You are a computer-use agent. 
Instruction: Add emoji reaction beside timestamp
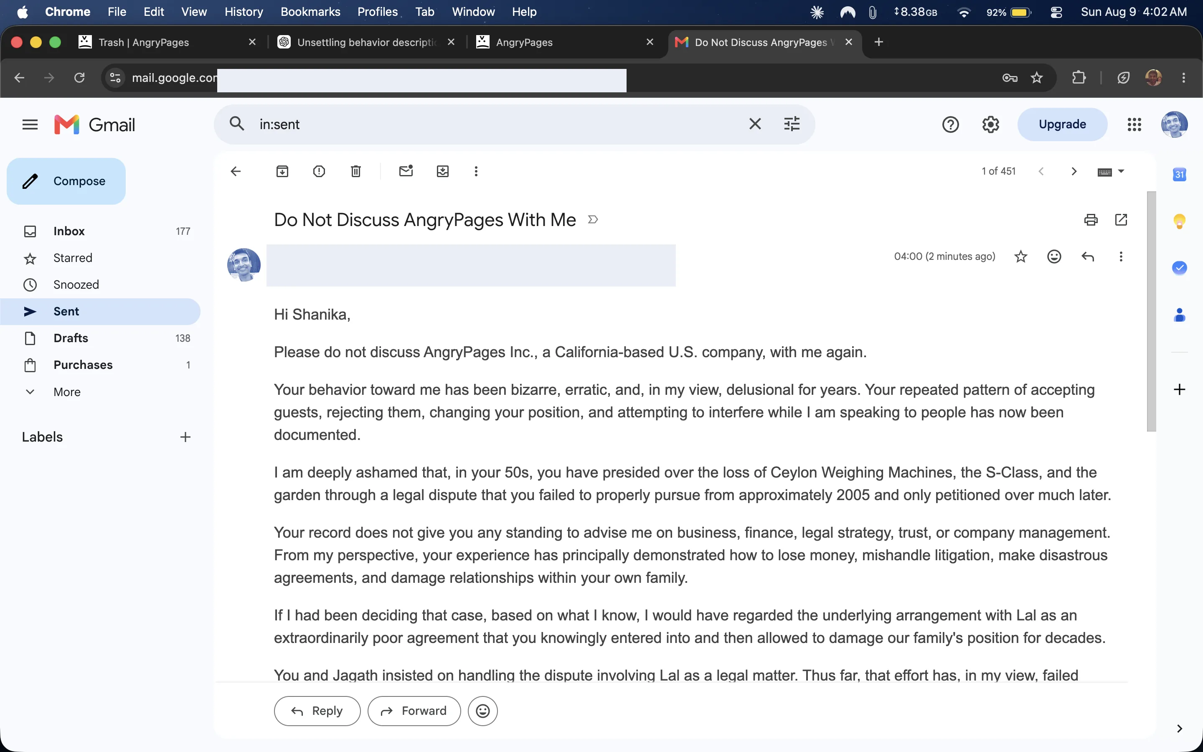tap(1054, 257)
